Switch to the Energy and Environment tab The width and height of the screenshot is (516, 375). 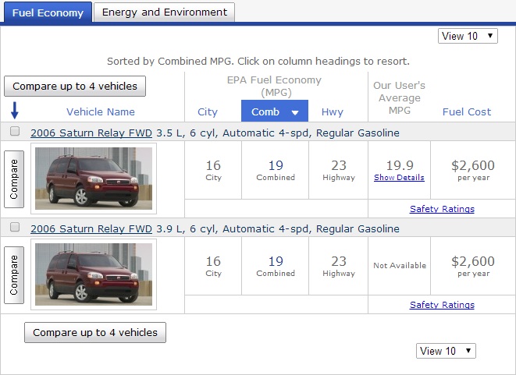click(x=165, y=12)
